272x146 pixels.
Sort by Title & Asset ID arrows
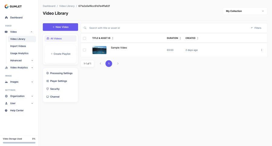pos(113,38)
